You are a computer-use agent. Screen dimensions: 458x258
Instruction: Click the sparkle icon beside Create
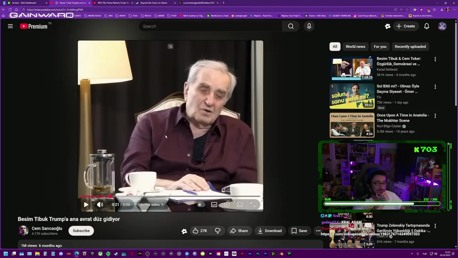388,26
